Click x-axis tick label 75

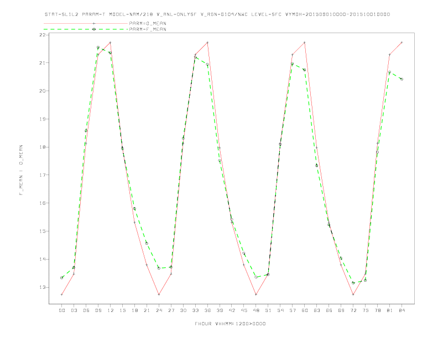366,310
